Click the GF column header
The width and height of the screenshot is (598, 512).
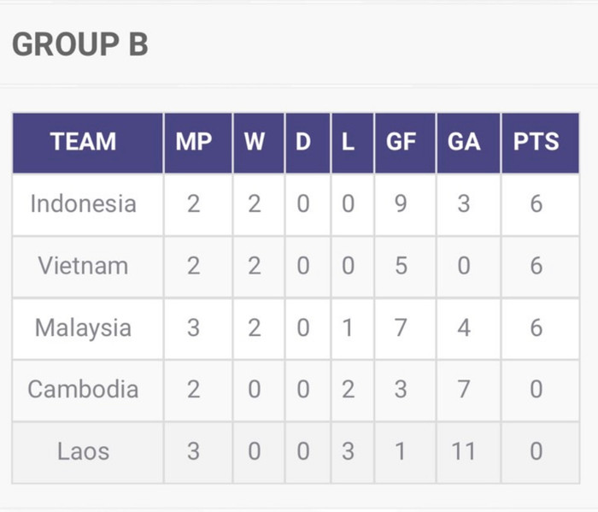pos(401,142)
